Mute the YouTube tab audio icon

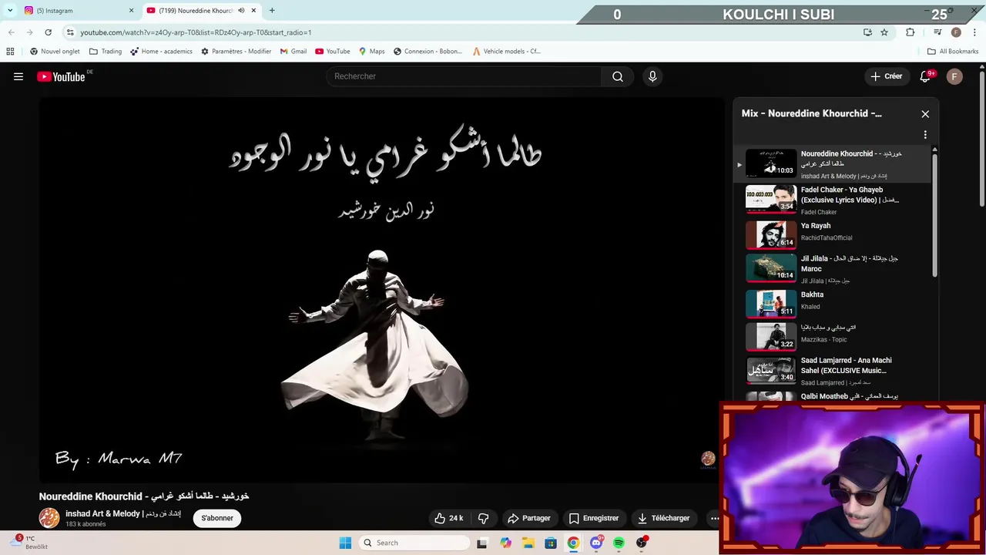point(241,11)
